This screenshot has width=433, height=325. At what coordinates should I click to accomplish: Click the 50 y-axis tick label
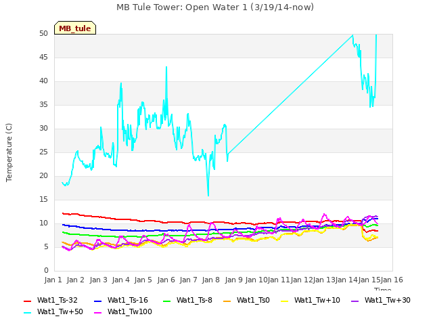(43, 33)
